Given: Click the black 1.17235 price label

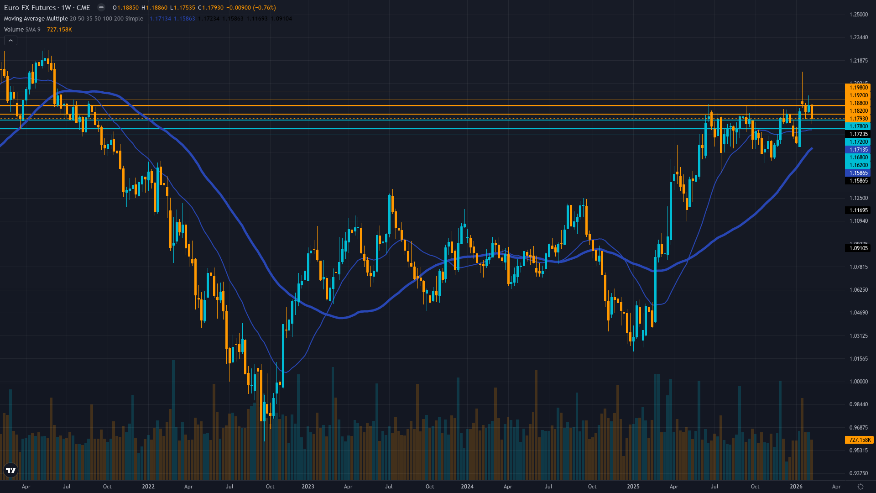Looking at the screenshot, I should pos(858,134).
